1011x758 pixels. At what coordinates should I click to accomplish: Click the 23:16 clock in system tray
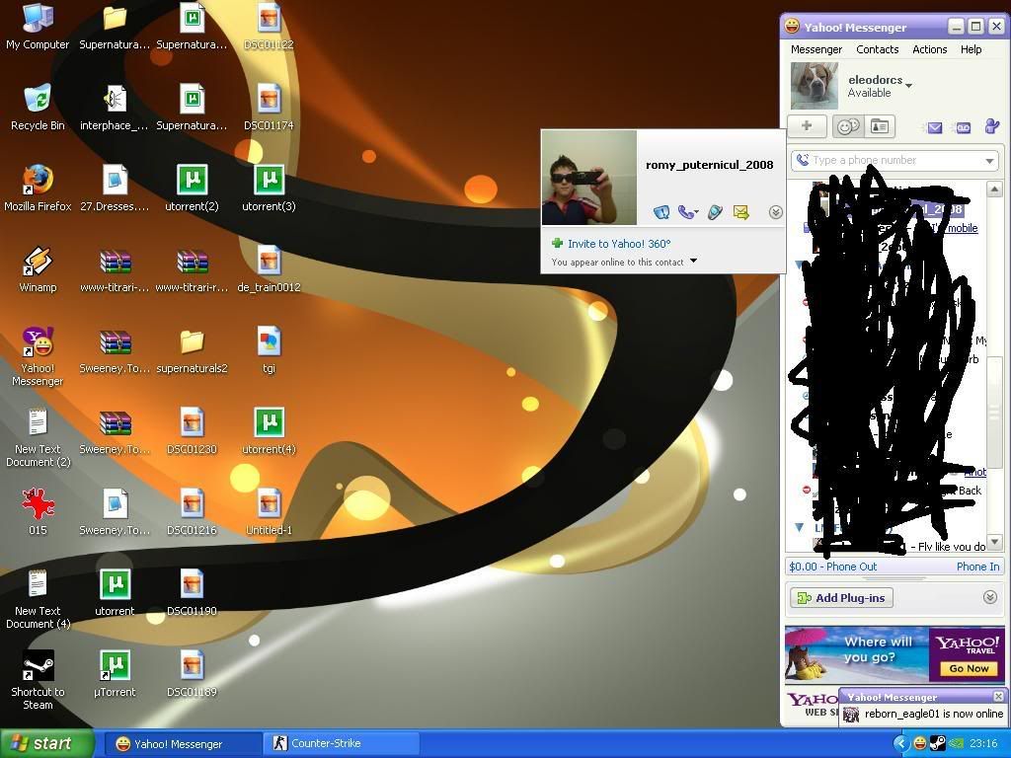click(x=982, y=744)
